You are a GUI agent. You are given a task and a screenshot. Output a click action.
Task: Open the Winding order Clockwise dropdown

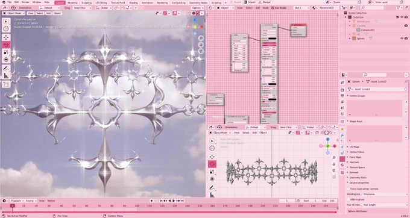coord(385,195)
